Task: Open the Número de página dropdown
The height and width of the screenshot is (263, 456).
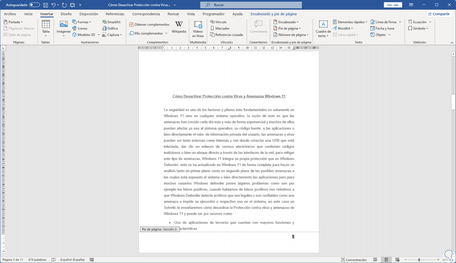Action: [291, 35]
